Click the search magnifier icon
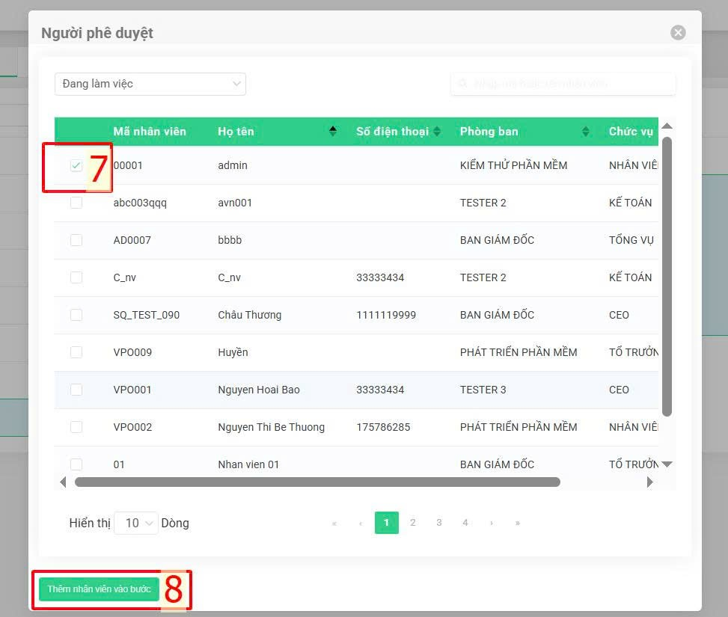Screen dimensions: 728x617 click(462, 84)
